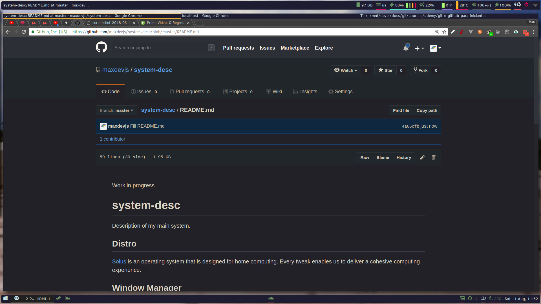Switch to the first pinned YouTube tab
This screenshot has height=304, width=541.
coord(12,23)
